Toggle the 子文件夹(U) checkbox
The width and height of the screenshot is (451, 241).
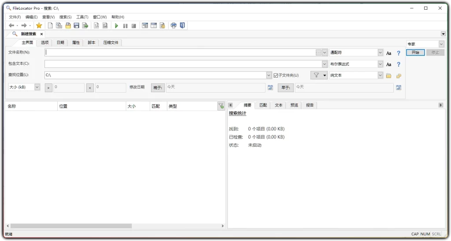pyautogui.click(x=276, y=75)
